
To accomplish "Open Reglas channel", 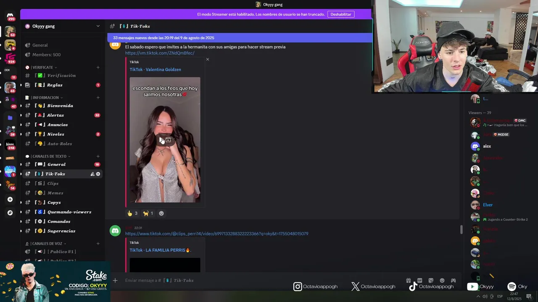I will (x=62, y=85).
